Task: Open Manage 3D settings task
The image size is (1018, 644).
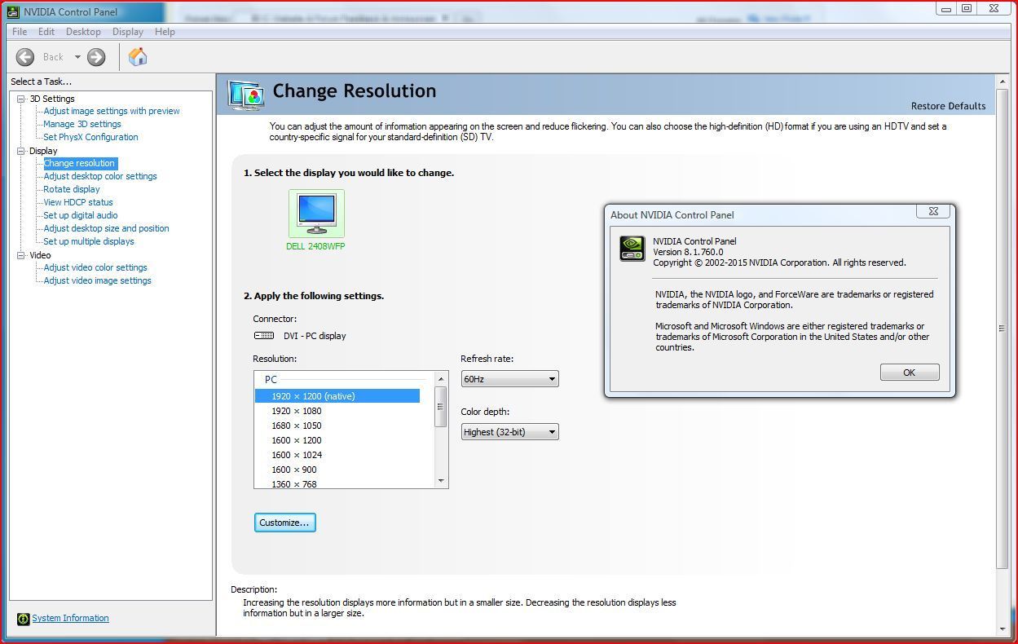Action: (82, 124)
